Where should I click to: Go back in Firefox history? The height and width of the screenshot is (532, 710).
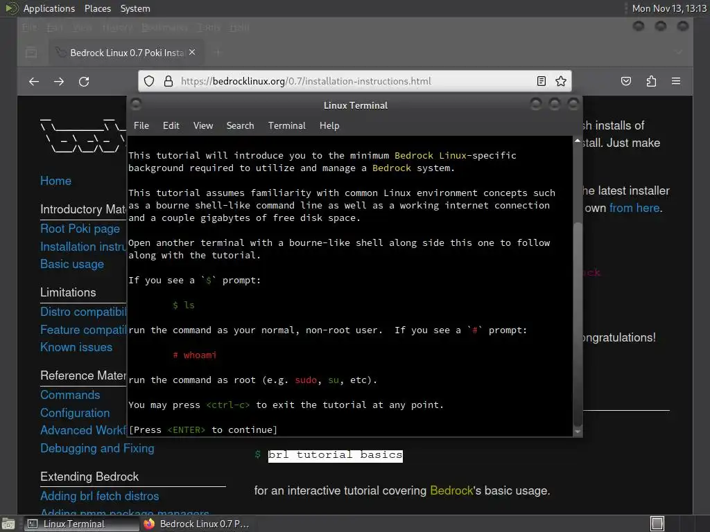coord(34,82)
